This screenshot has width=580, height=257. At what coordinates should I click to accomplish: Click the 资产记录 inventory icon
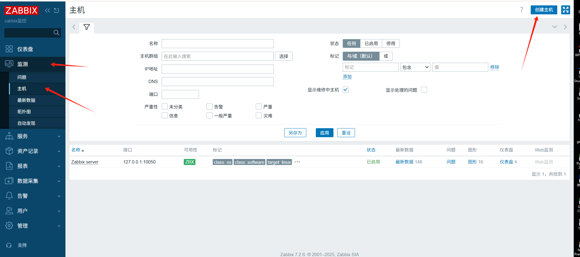click(9, 151)
